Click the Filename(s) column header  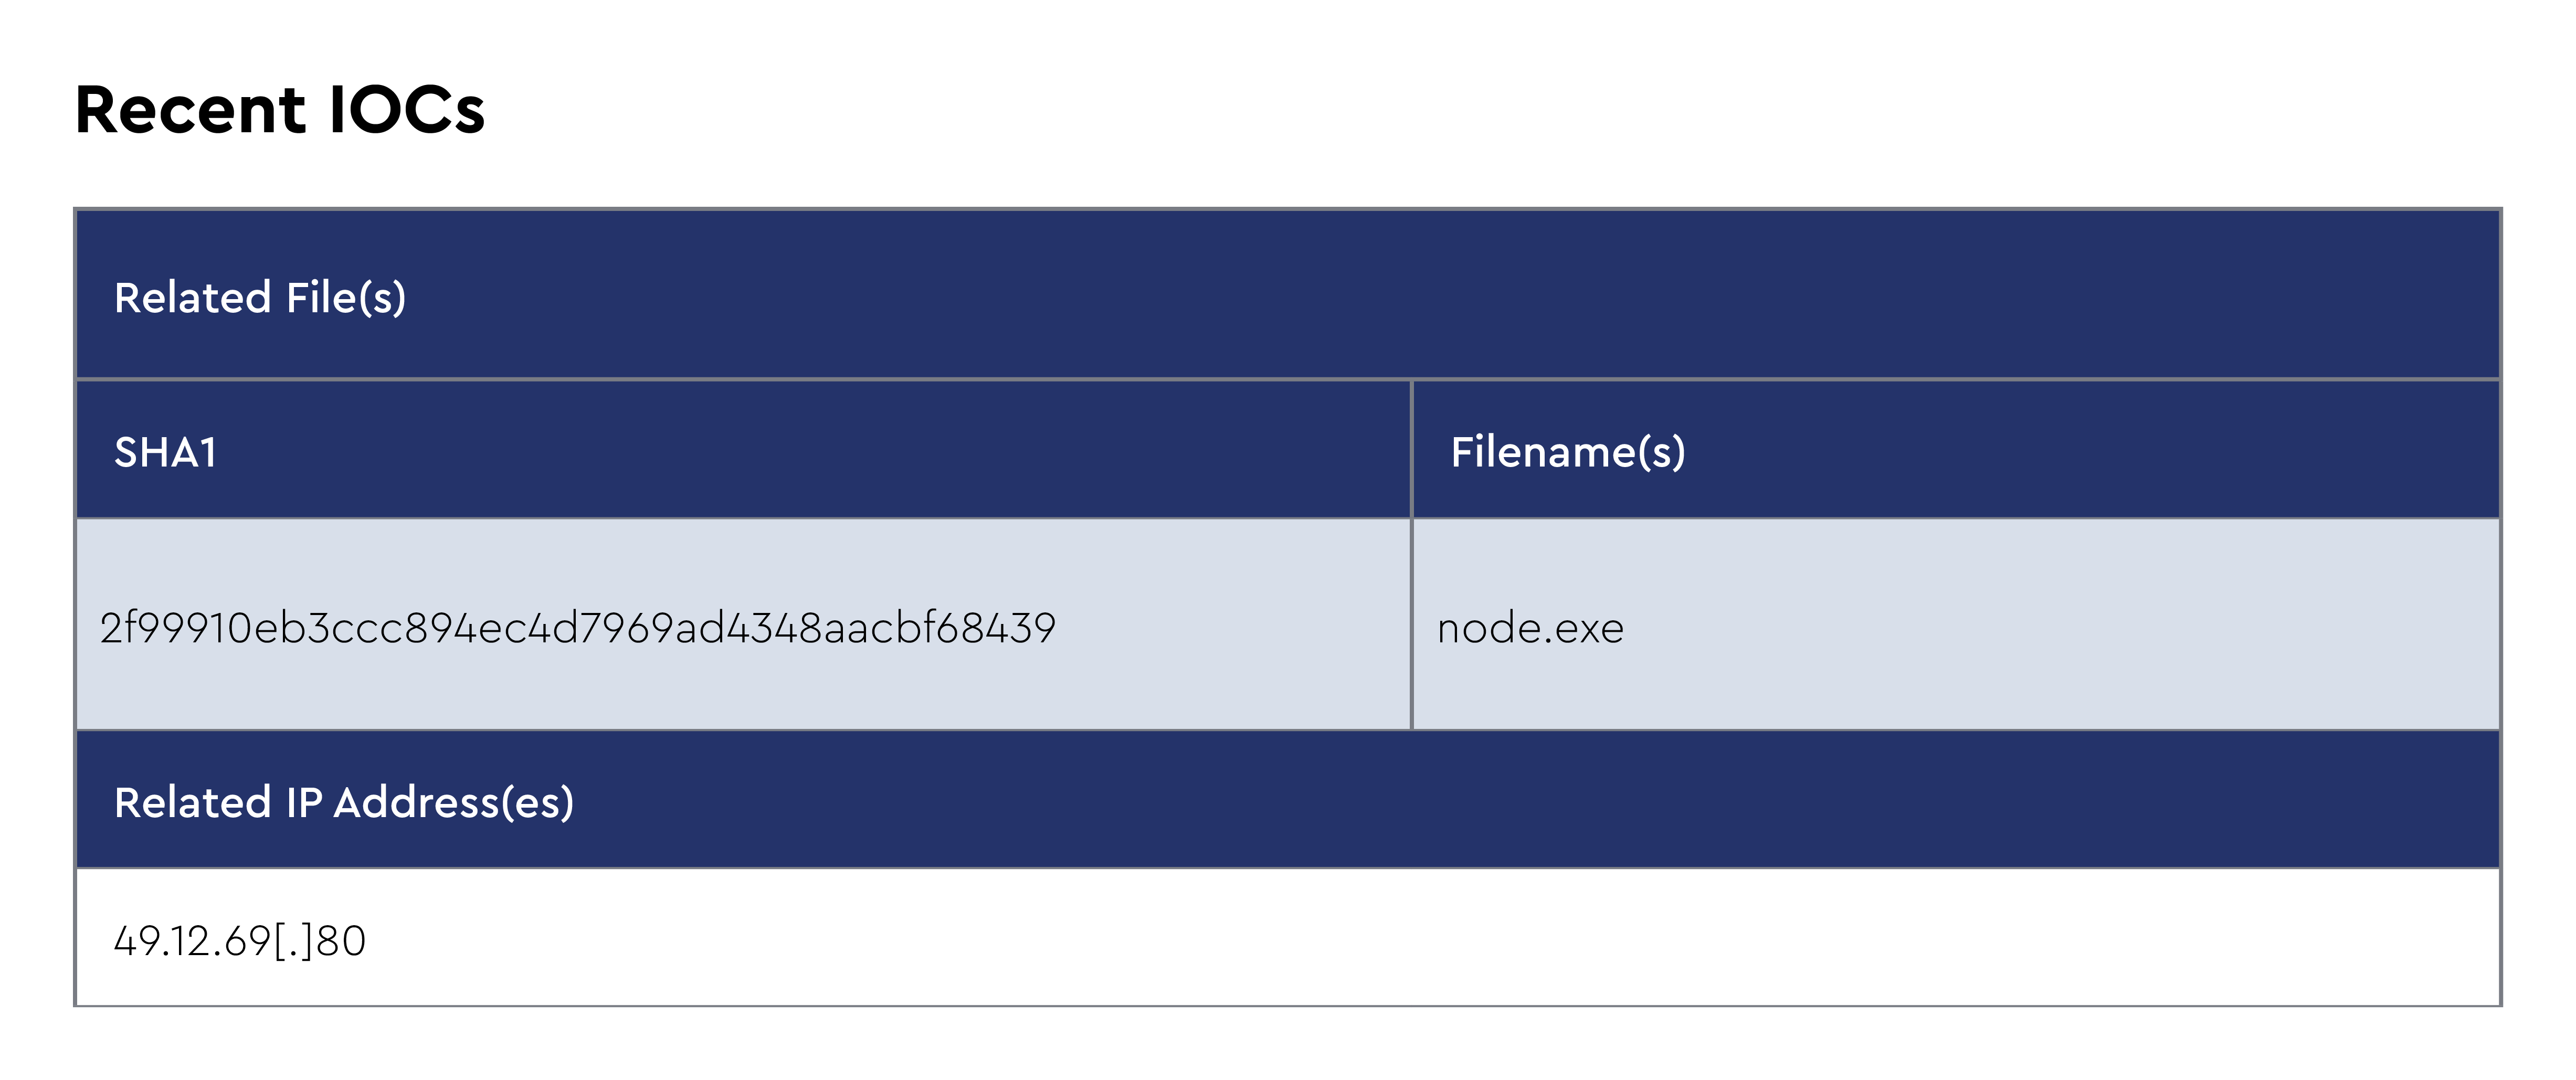[1568, 452]
